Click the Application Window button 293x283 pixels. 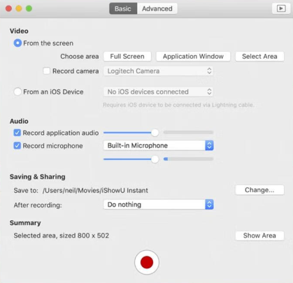click(x=193, y=57)
